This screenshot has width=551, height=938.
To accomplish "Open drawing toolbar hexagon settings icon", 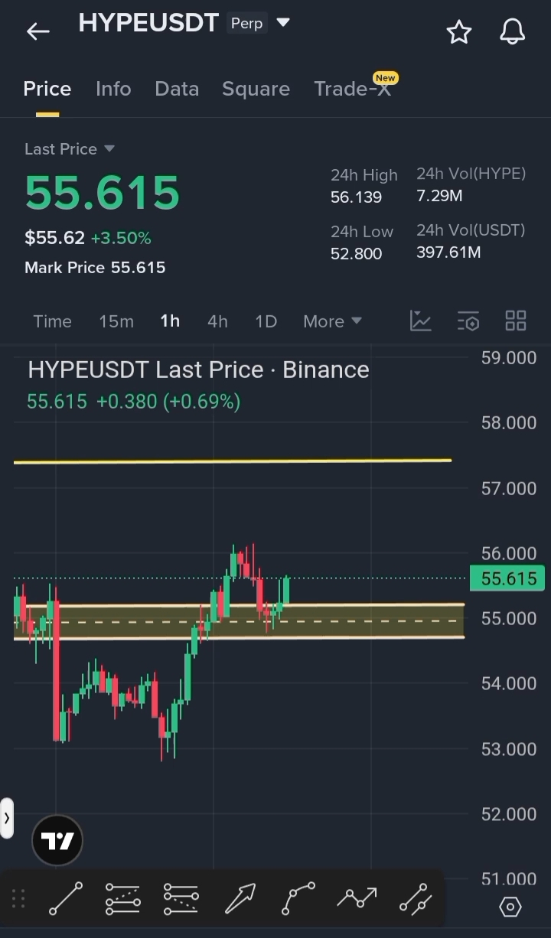I will click(510, 907).
